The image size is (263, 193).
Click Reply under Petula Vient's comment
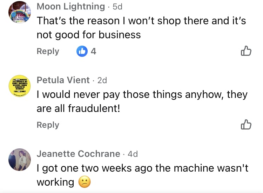coord(48,125)
